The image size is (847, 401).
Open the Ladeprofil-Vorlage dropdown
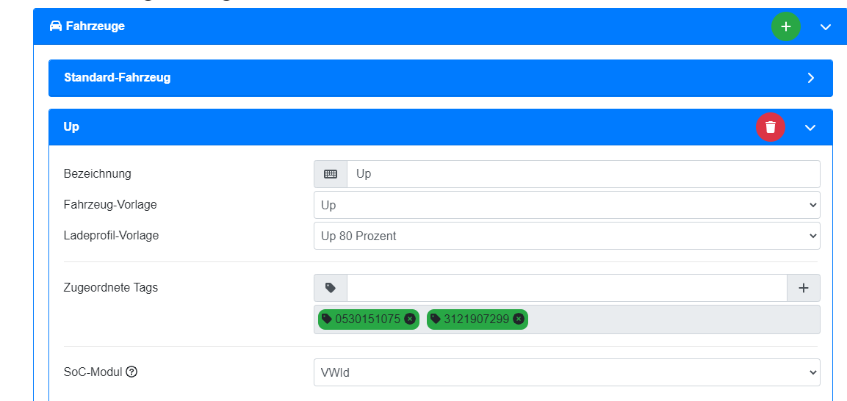(566, 236)
